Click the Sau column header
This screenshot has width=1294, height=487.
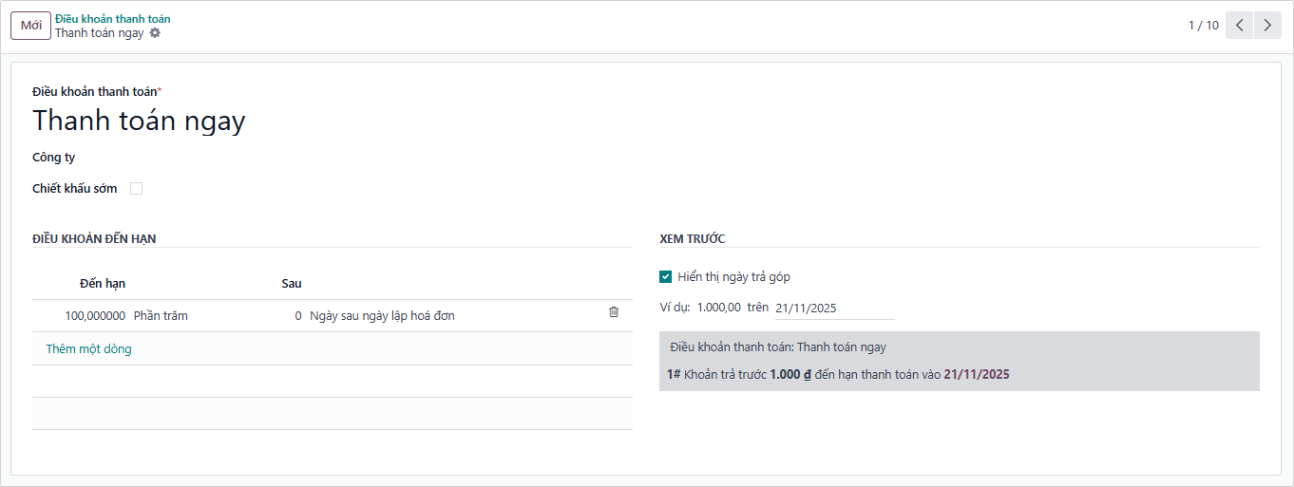[292, 284]
